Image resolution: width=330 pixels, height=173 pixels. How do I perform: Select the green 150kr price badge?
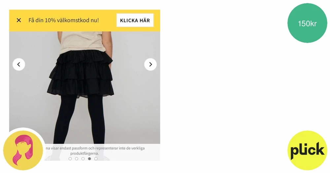pyautogui.click(x=307, y=23)
